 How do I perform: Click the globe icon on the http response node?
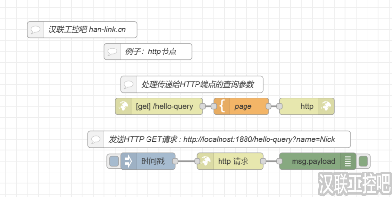point(326,106)
